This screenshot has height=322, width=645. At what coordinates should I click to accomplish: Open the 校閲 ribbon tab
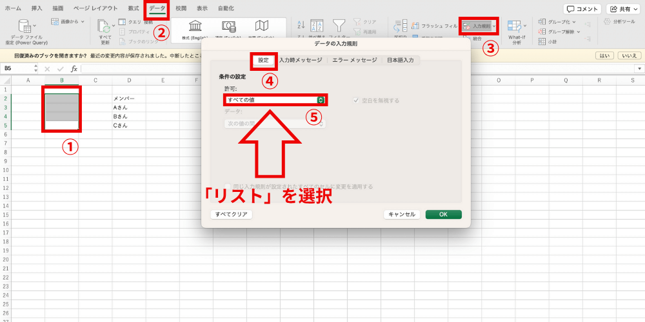click(181, 8)
